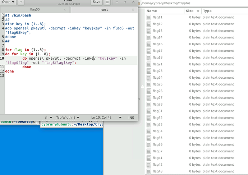This screenshot has width=248, height=175.
Task: Toggle INS insert mode indicator
Action: pos(131,118)
